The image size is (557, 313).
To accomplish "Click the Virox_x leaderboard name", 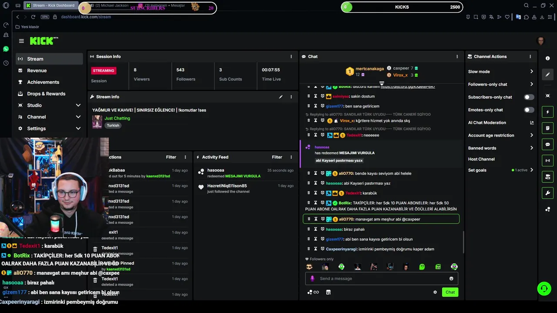I will coord(400,75).
